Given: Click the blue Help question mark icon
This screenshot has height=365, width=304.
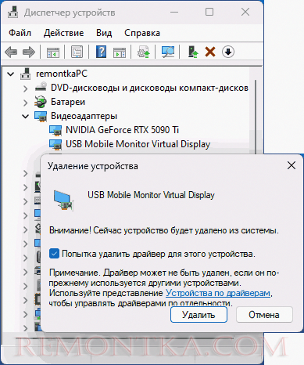Looking at the screenshot, I should (101, 52).
